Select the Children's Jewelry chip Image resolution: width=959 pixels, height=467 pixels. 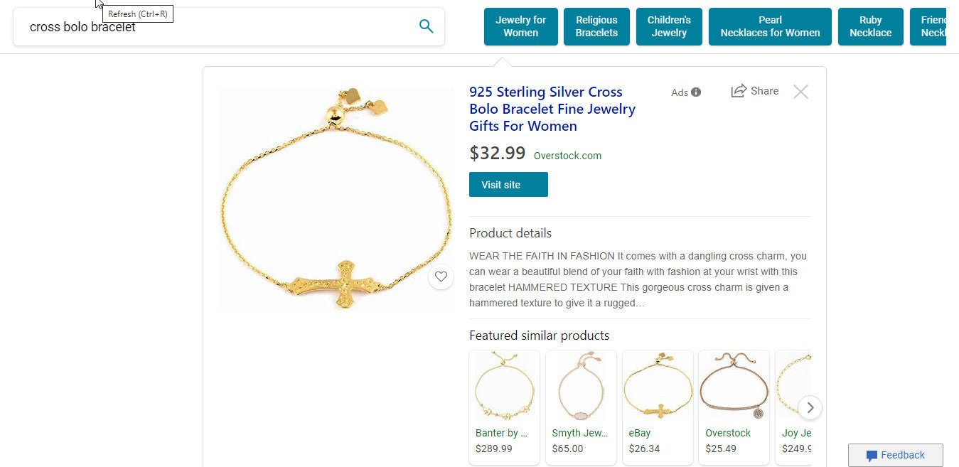pos(669,26)
